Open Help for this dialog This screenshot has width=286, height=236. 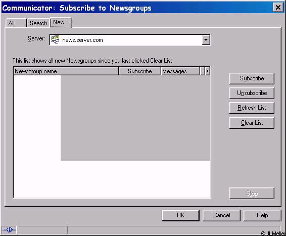(x=262, y=215)
